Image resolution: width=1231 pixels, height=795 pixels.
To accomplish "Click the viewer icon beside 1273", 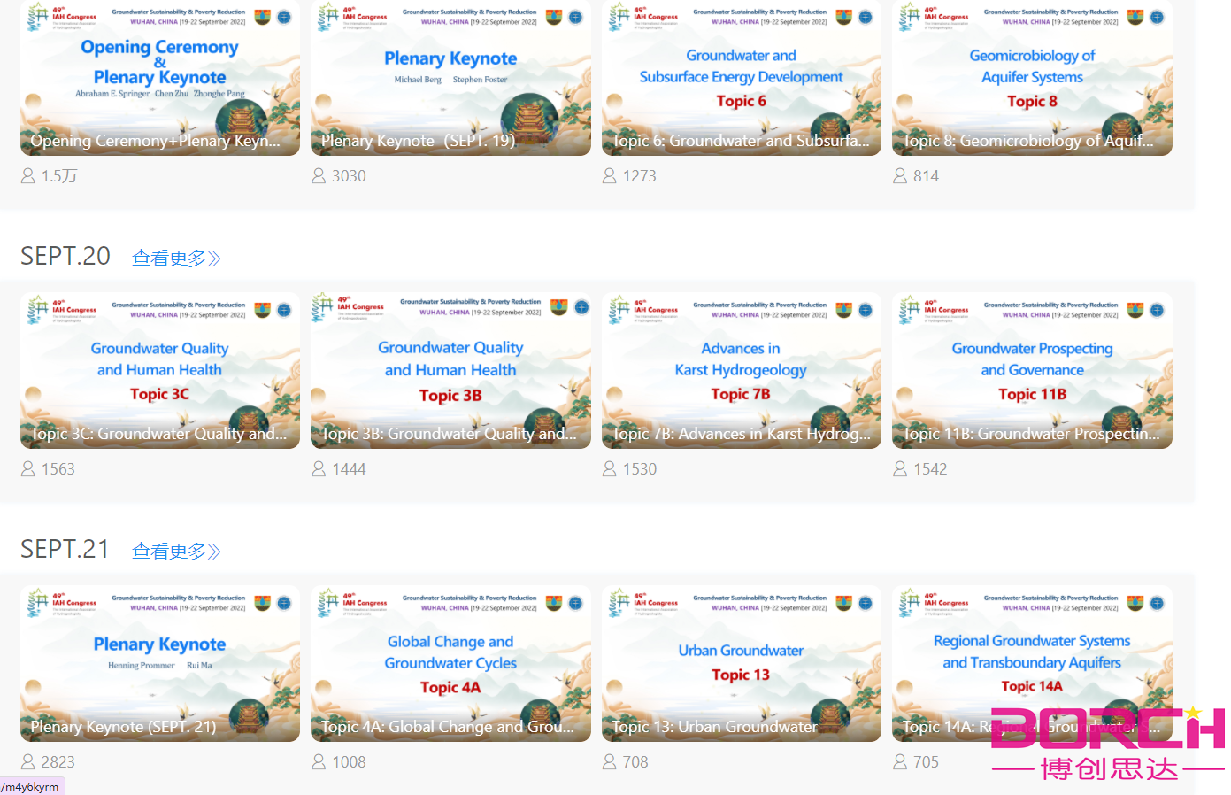I will point(610,176).
